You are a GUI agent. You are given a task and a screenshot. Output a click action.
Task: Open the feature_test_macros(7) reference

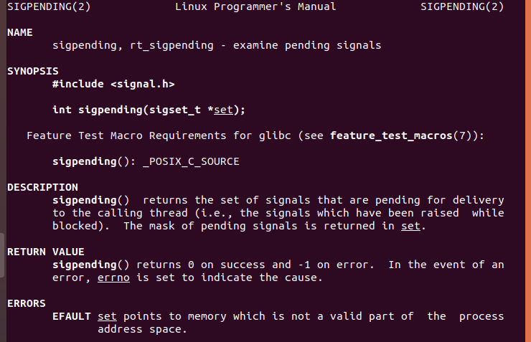click(x=403, y=136)
